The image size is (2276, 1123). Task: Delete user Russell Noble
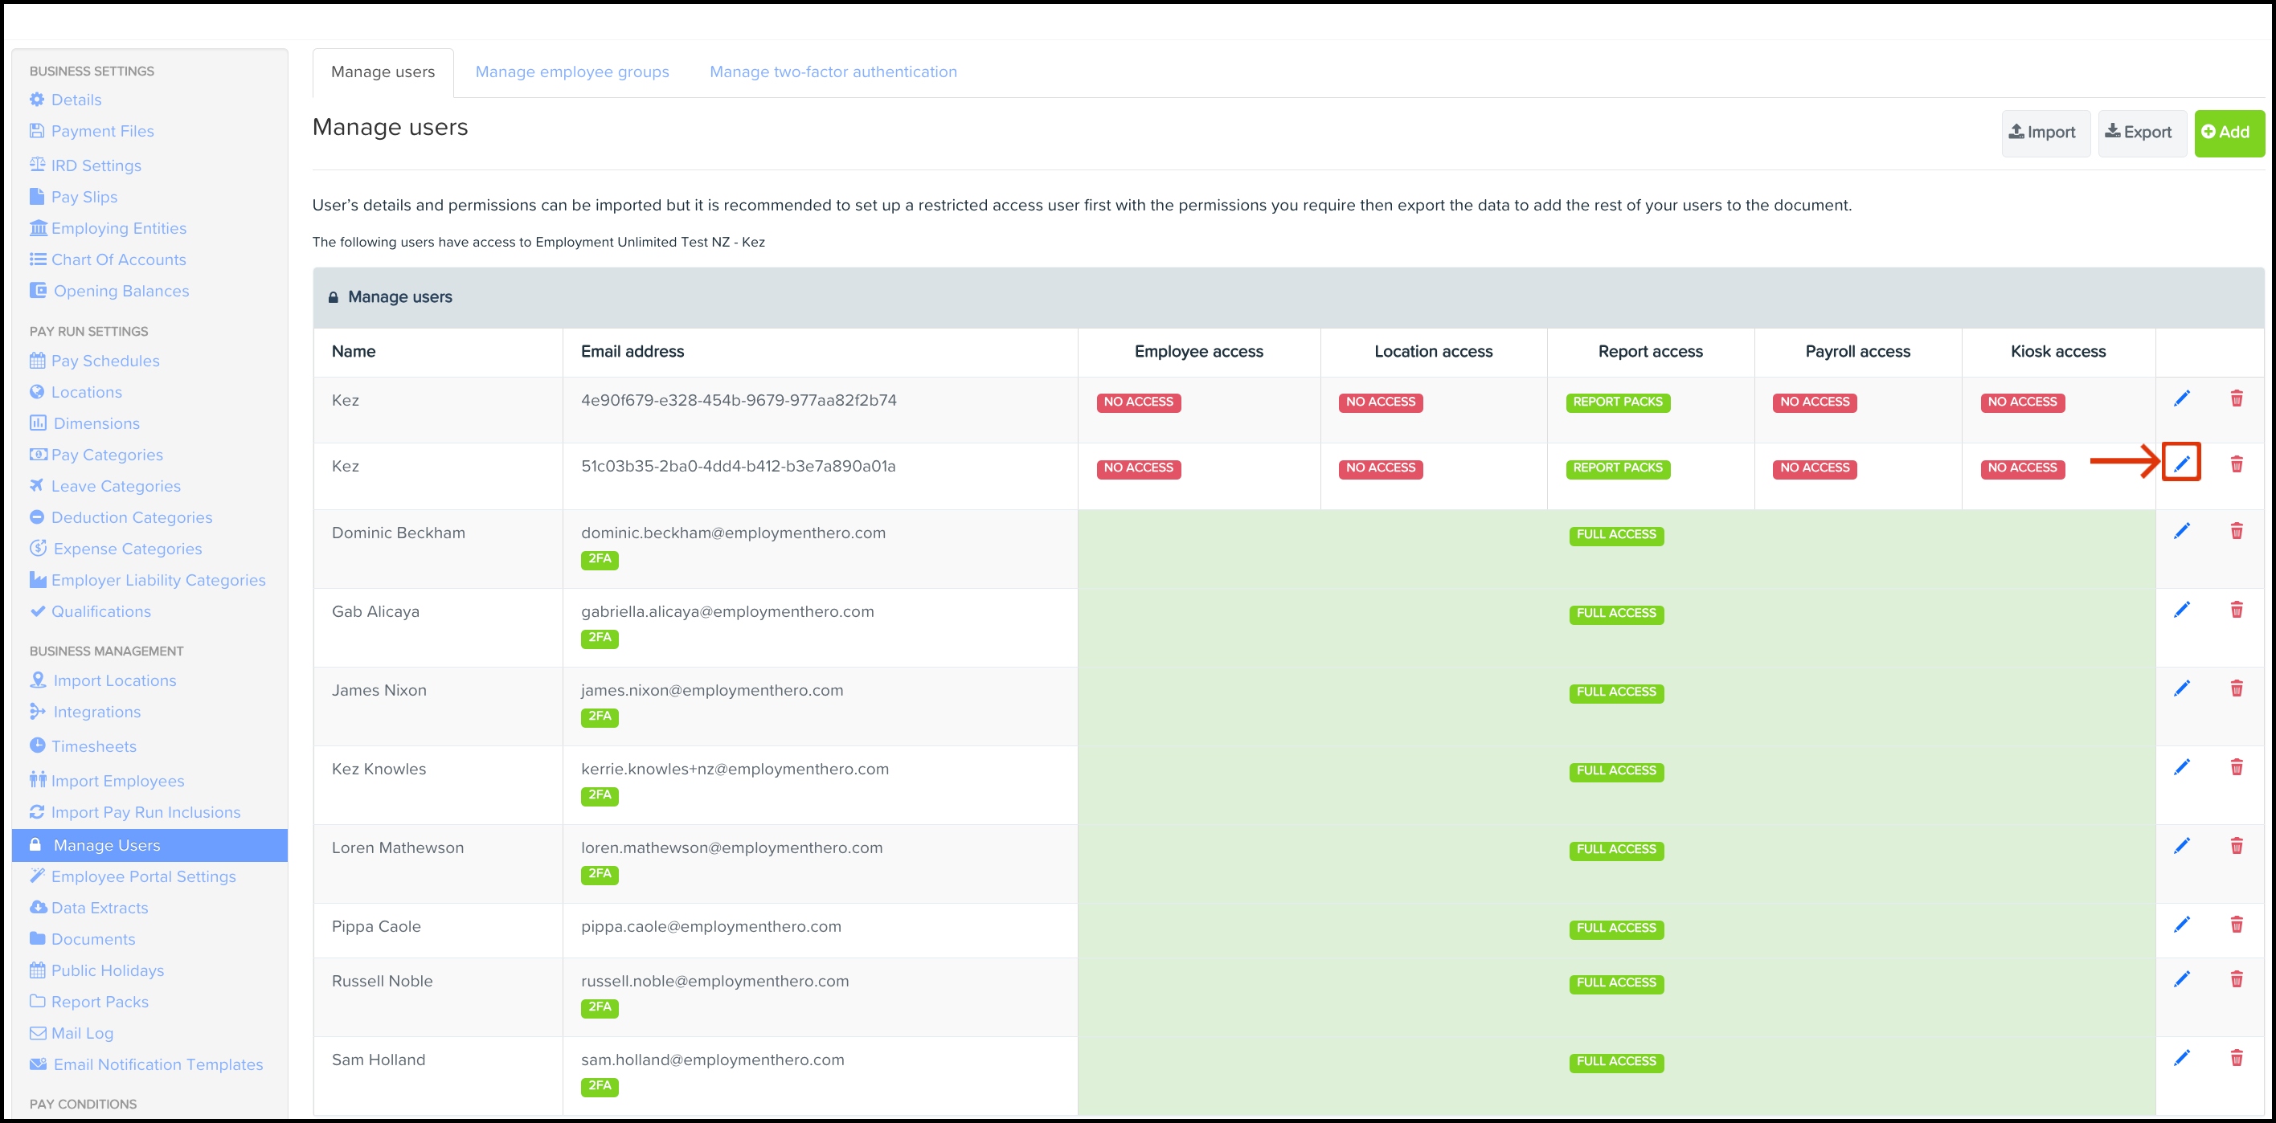[2237, 979]
